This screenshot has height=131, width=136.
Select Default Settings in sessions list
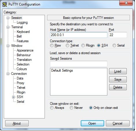62,70
